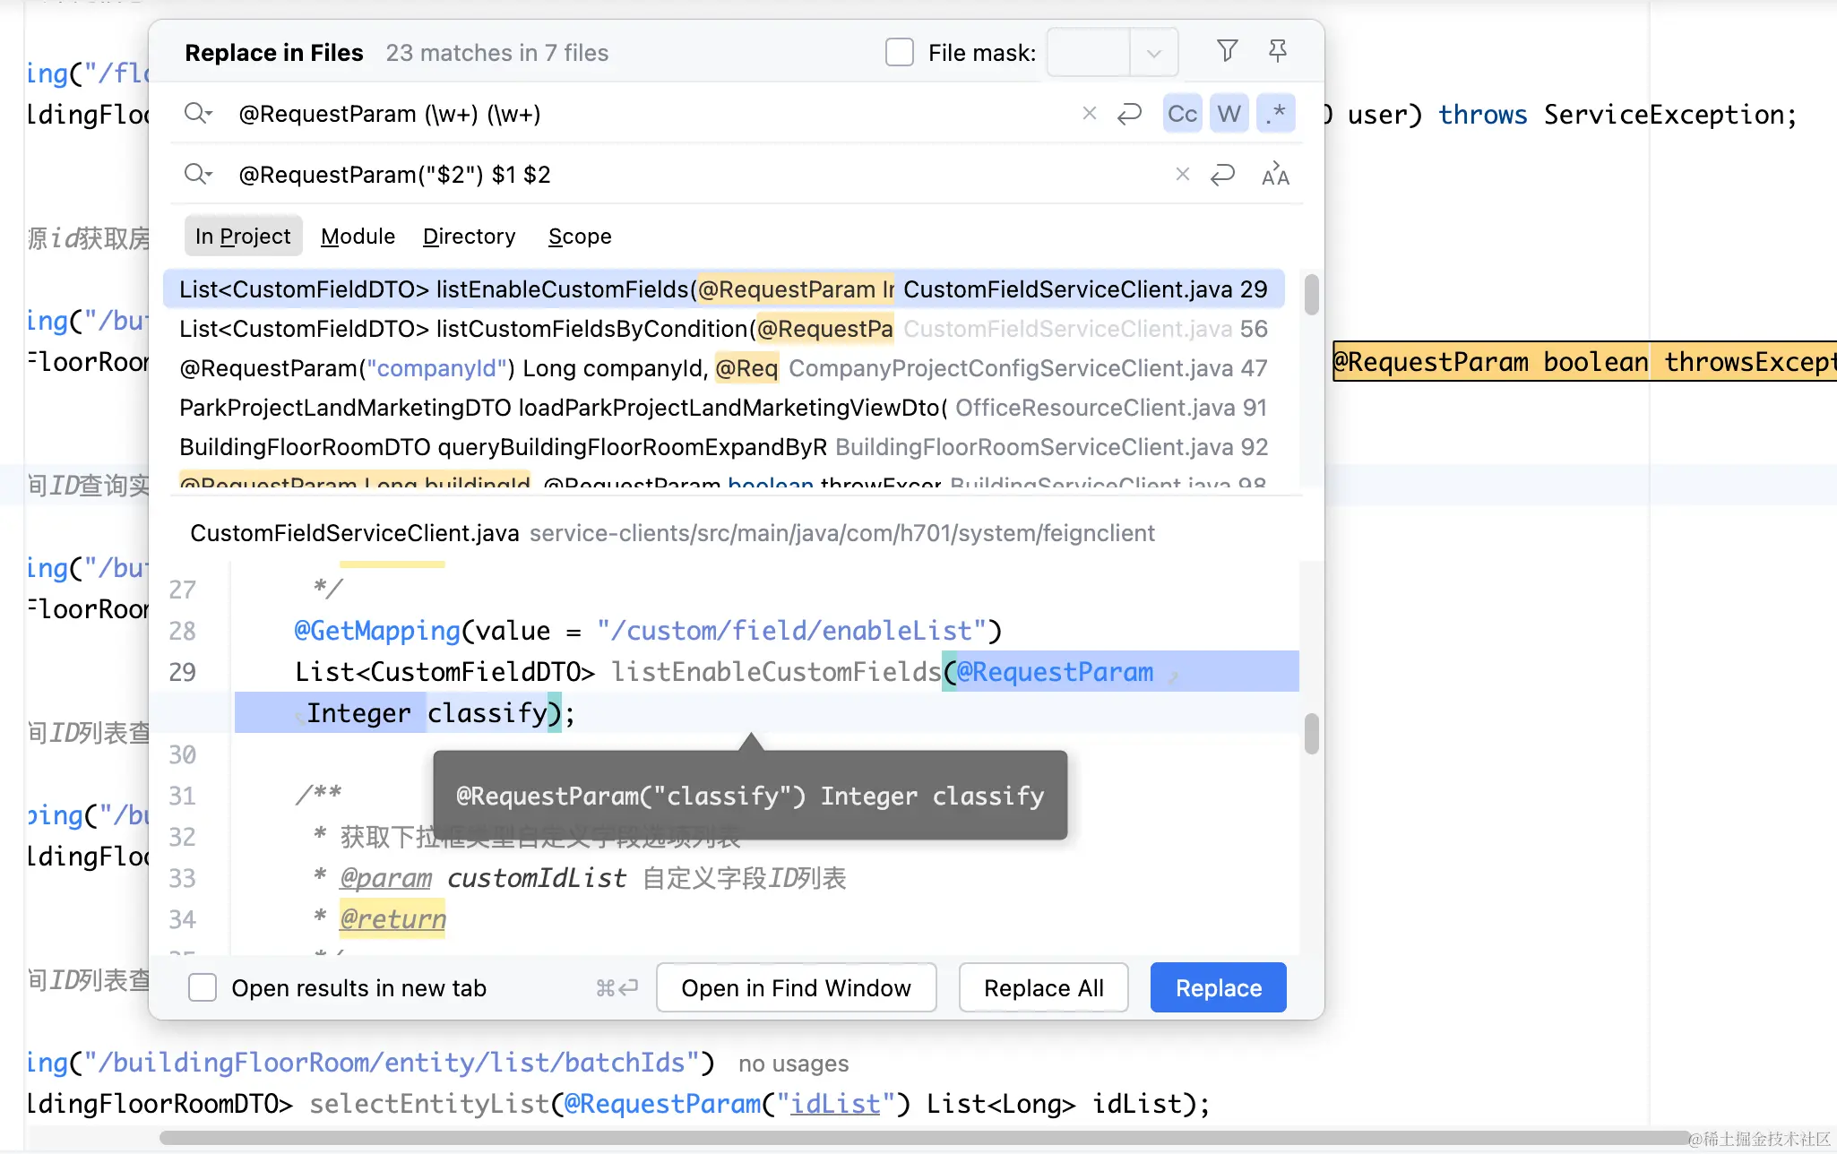Image resolution: width=1837 pixels, height=1154 pixels.
Task: Clear the replacement text field
Action: point(1183,174)
